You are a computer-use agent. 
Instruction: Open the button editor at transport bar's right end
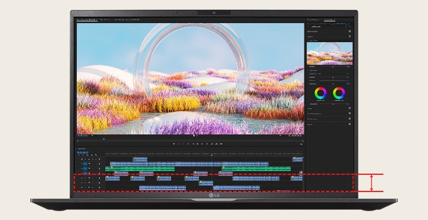(x=301, y=144)
